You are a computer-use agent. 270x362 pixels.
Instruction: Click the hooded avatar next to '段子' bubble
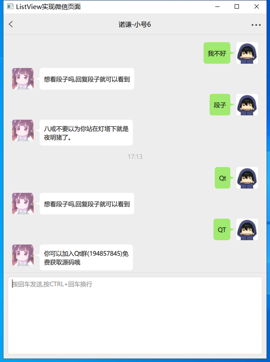(x=247, y=105)
